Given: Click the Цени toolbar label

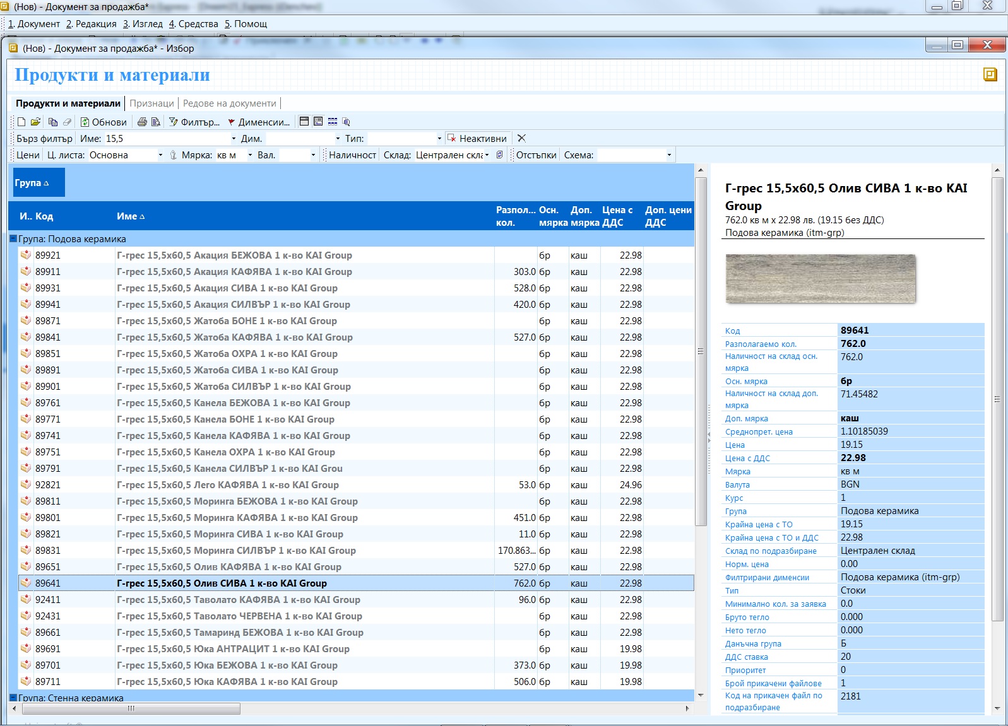Looking at the screenshot, I should click(28, 155).
